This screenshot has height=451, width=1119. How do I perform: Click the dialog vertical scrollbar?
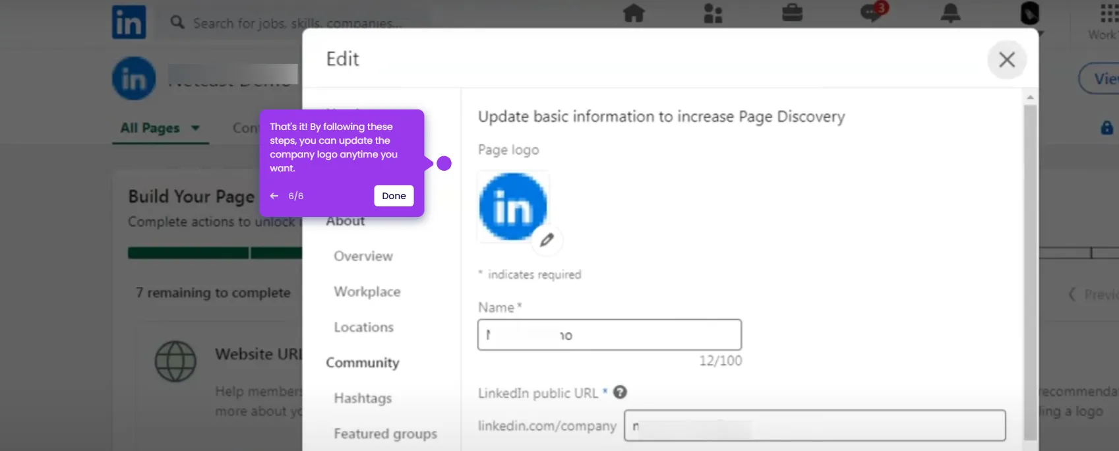(1030, 272)
